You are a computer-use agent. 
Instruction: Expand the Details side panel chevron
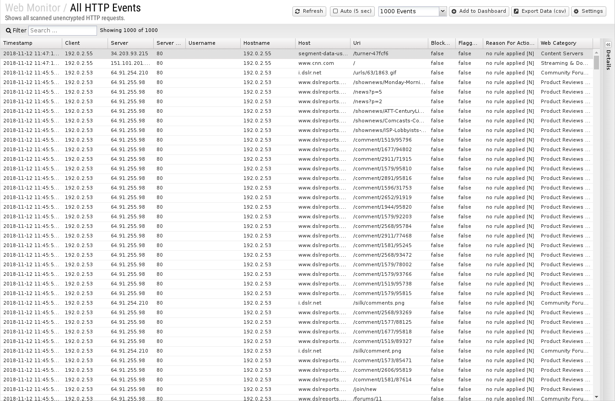608,45
